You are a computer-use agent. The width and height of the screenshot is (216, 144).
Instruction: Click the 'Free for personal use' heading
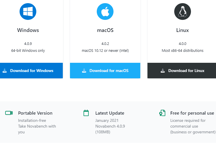click(x=192, y=113)
